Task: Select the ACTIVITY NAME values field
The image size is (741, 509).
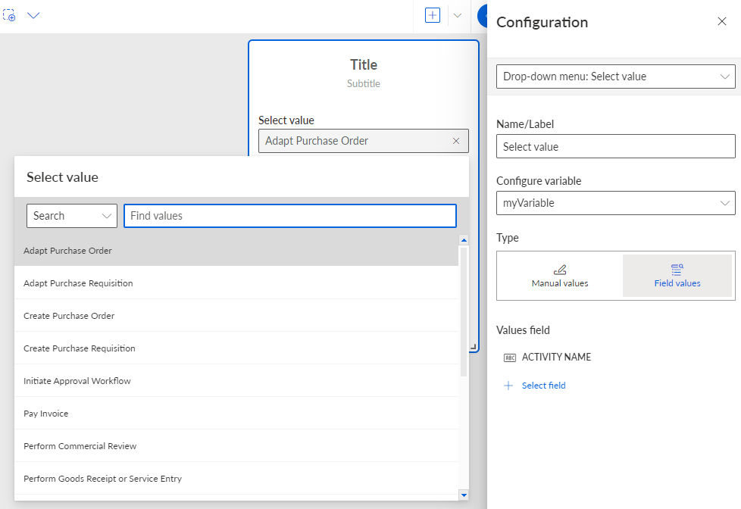Action: click(x=556, y=358)
